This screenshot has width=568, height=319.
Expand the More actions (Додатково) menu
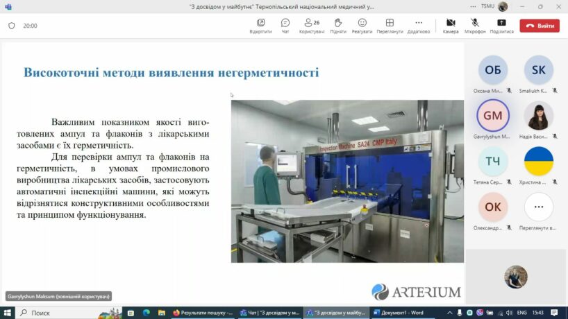[418, 26]
